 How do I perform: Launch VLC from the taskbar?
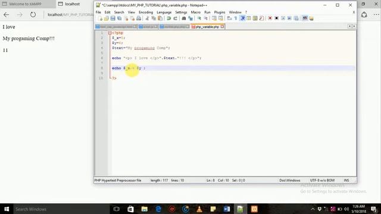(x=199, y=209)
